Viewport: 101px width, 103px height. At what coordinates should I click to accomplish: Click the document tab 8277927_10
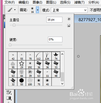tap(90, 20)
